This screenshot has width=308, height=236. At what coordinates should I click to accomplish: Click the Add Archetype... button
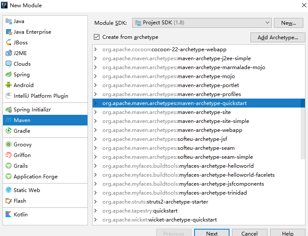278,37
